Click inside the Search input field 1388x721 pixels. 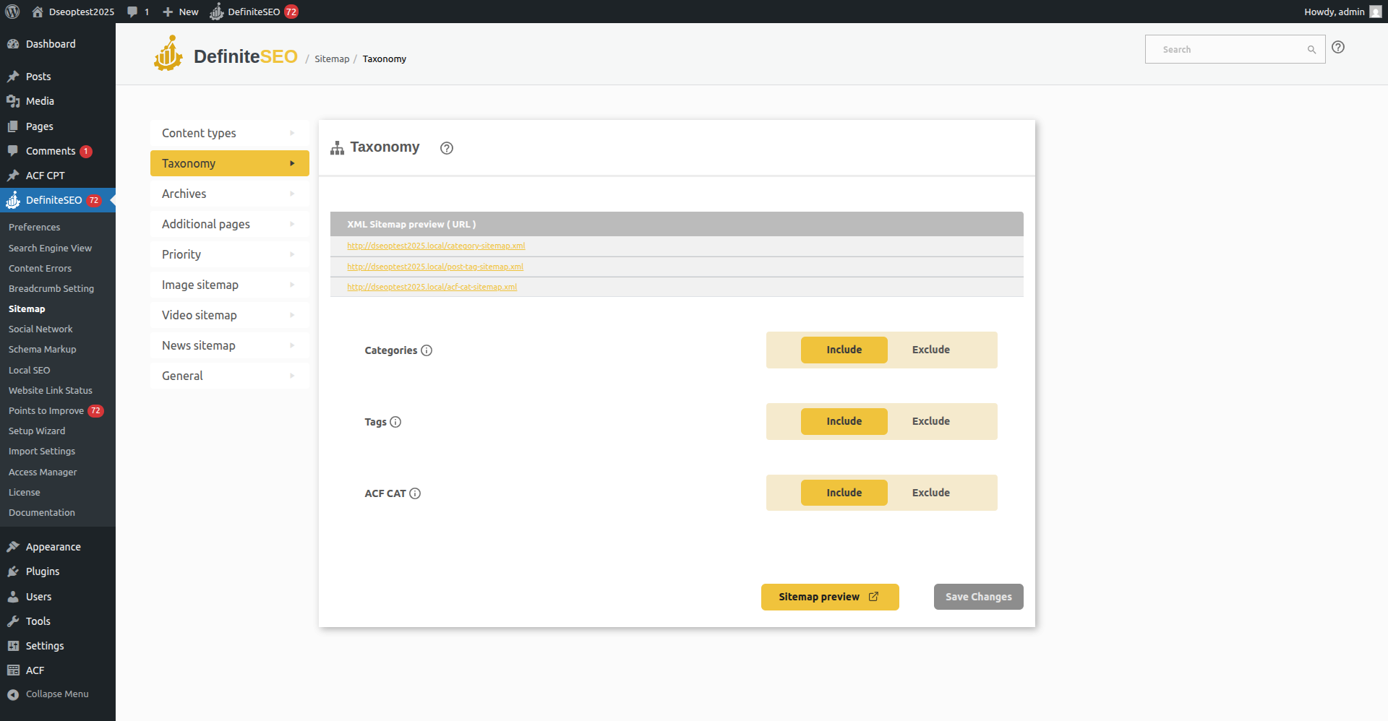point(1229,48)
